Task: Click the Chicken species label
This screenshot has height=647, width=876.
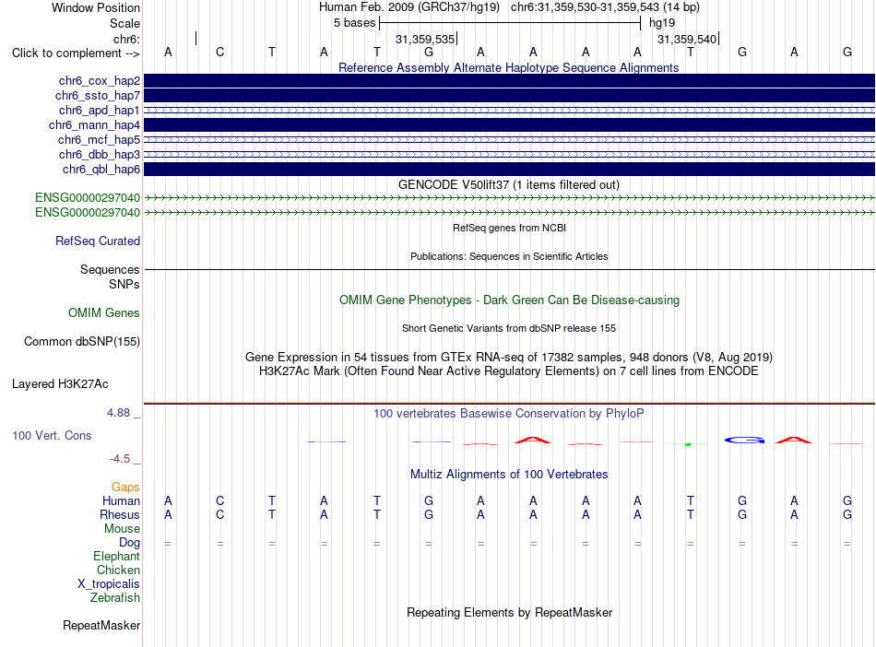Action: coord(118,570)
